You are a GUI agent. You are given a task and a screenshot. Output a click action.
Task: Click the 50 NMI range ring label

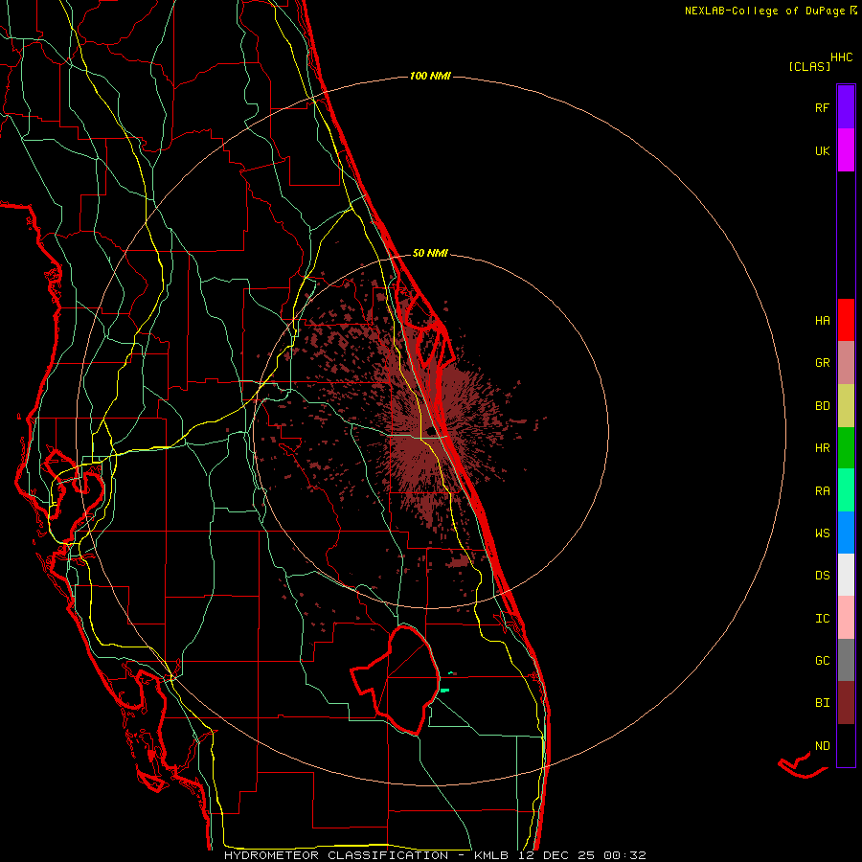[430, 253]
